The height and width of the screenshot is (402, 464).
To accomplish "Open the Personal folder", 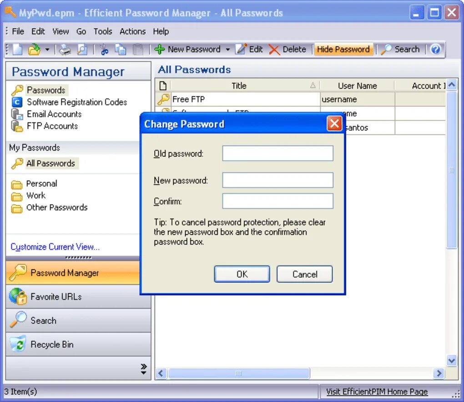I will [x=41, y=184].
